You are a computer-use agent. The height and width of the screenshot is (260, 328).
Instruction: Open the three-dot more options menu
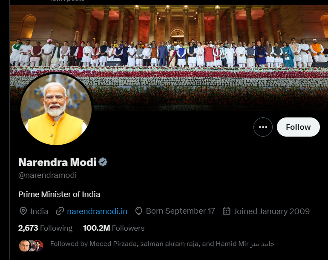(263, 127)
